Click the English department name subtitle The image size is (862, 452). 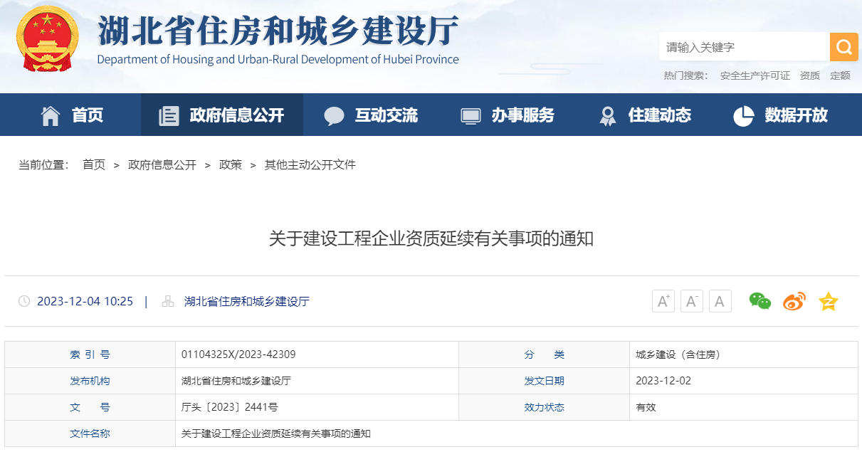coord(278,60)
